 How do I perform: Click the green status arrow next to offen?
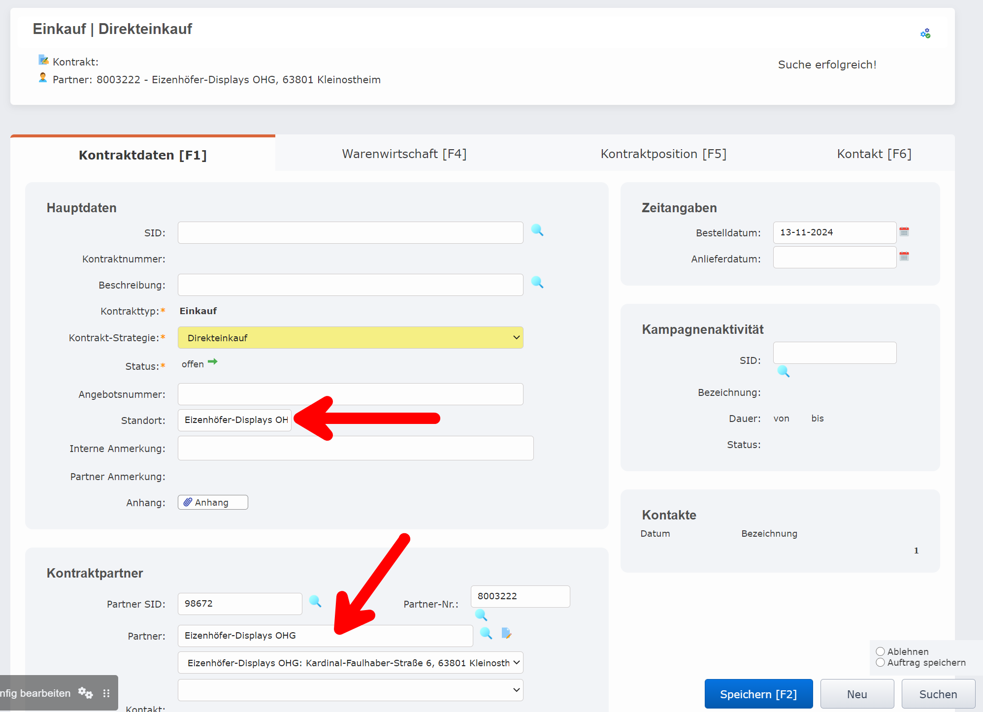tap(213, 362)
